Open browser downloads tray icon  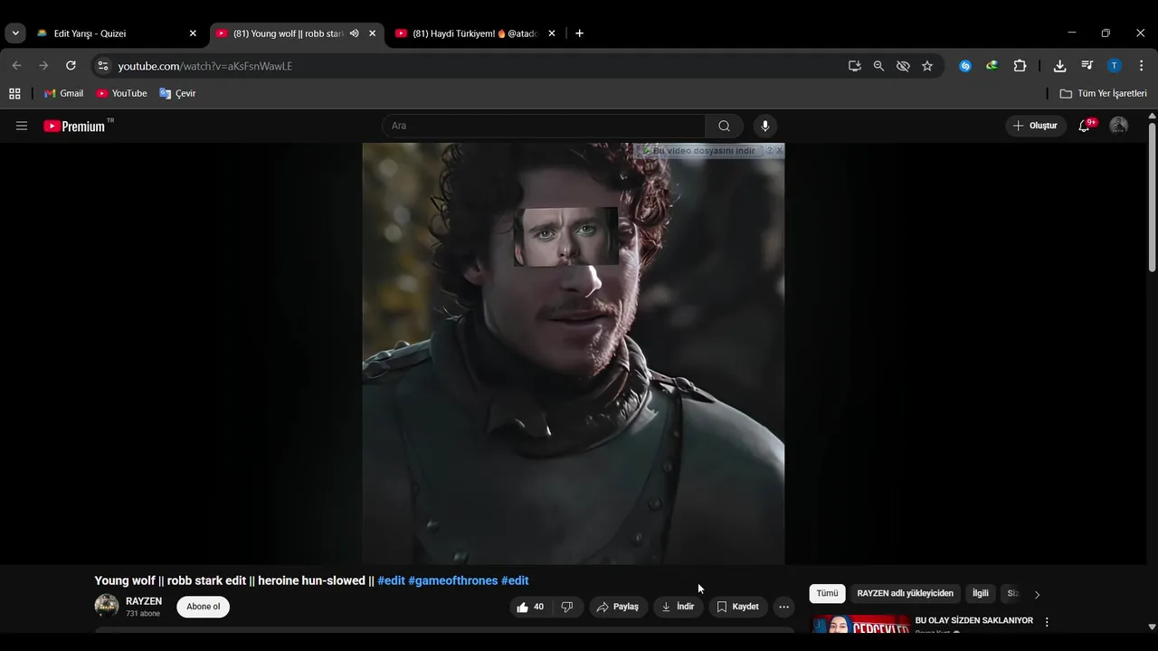[x=1060, y=66]
